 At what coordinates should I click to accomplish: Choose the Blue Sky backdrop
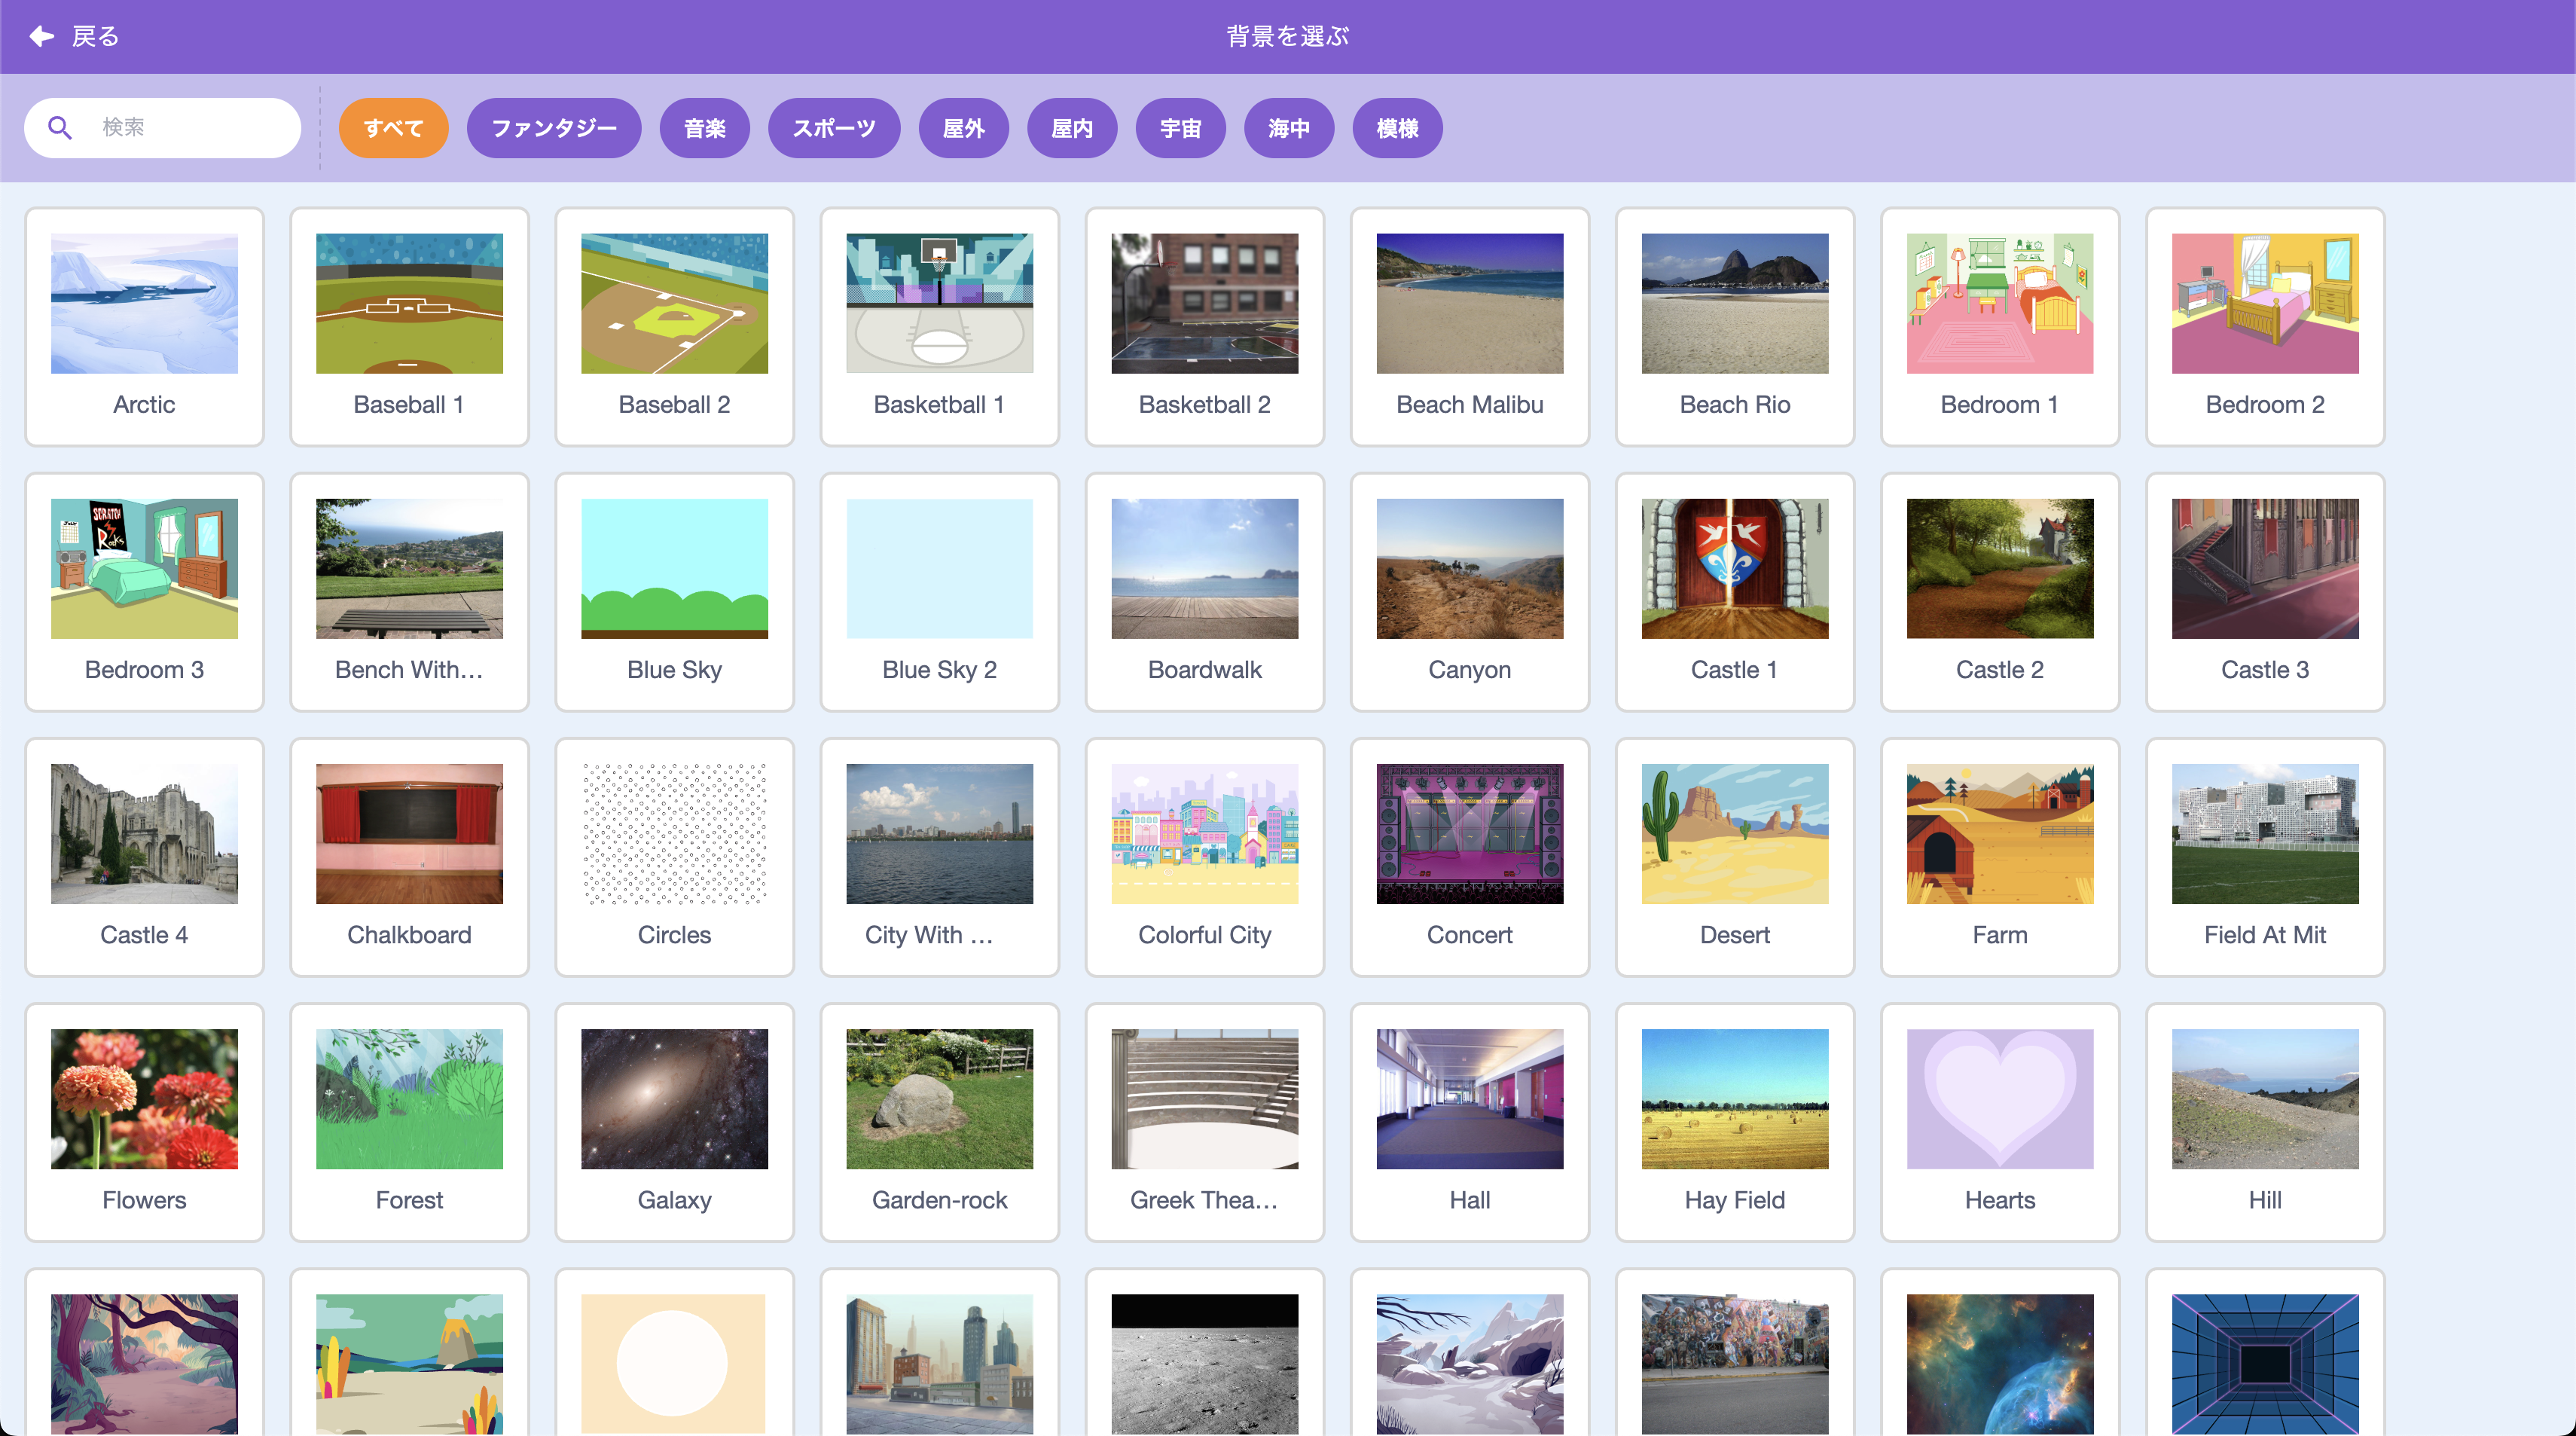[674, 568]
